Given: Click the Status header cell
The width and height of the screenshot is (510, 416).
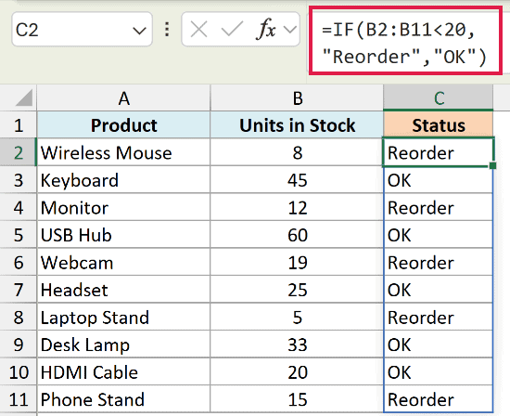Looking at the screenshot, I should coord(439,125).
